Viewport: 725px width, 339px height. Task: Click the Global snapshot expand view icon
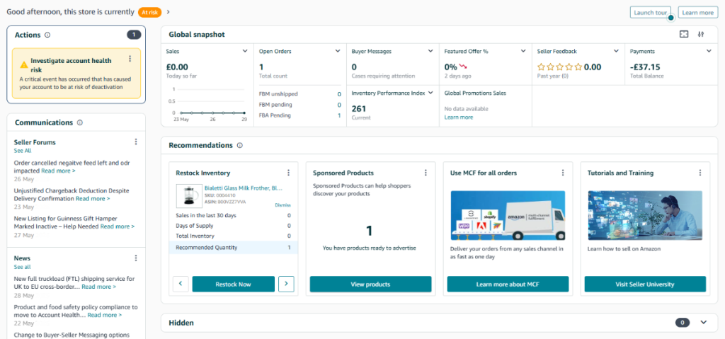pyautogui.click(x=683, y=34)
